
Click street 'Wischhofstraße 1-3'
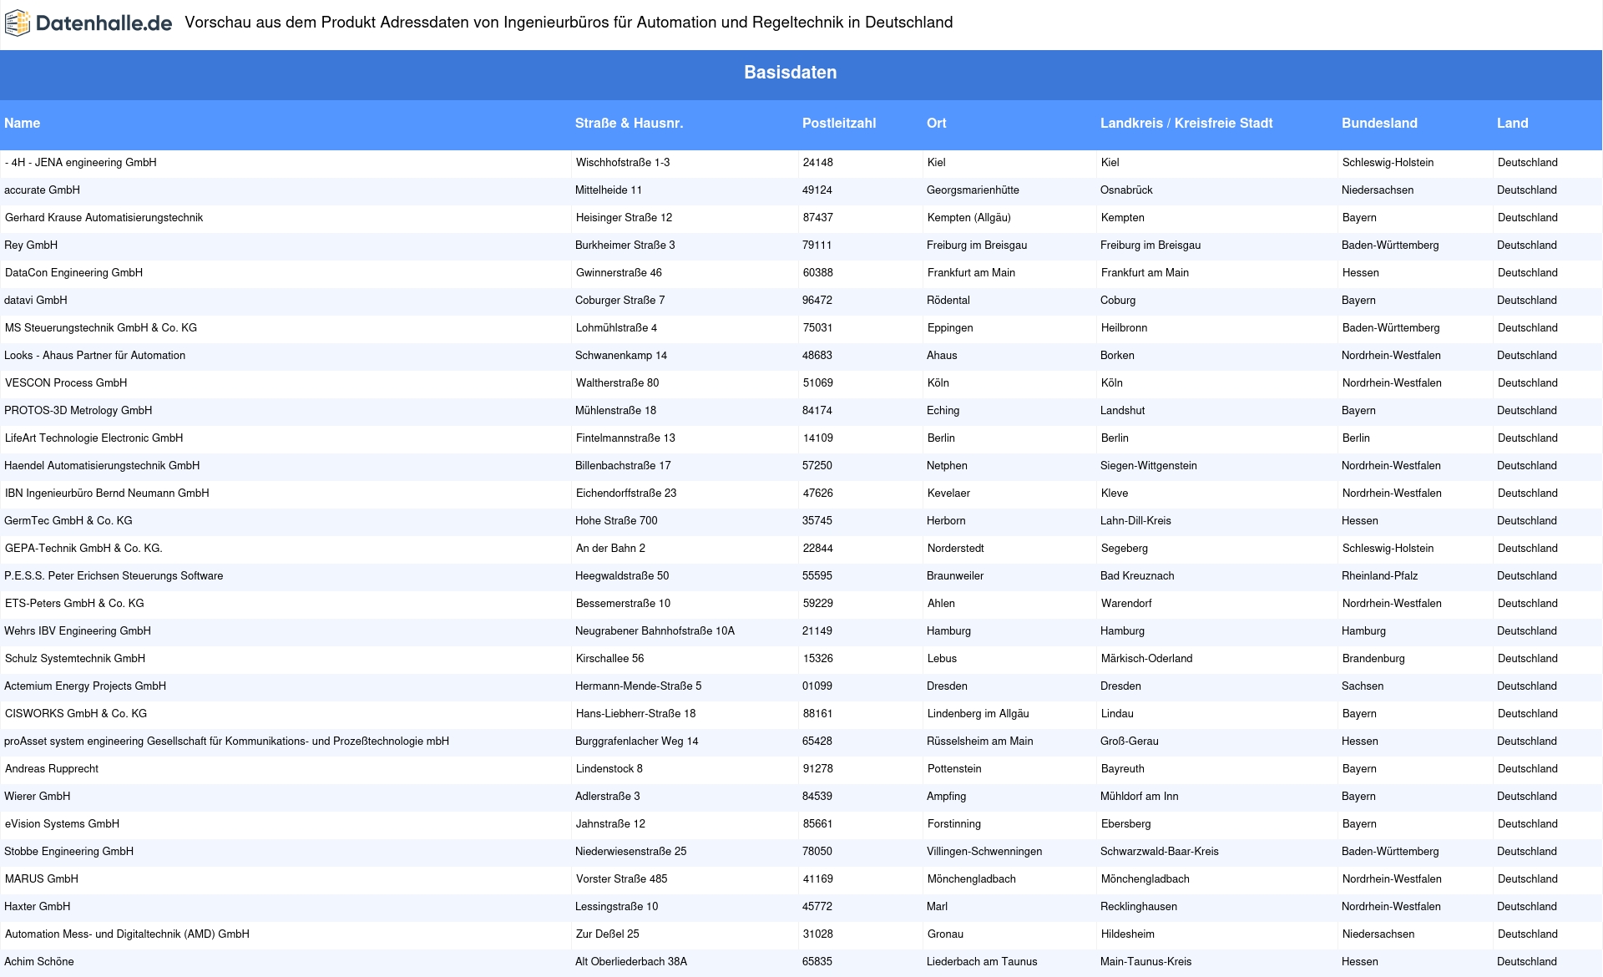pyautogui.click(x=623, y=163)
